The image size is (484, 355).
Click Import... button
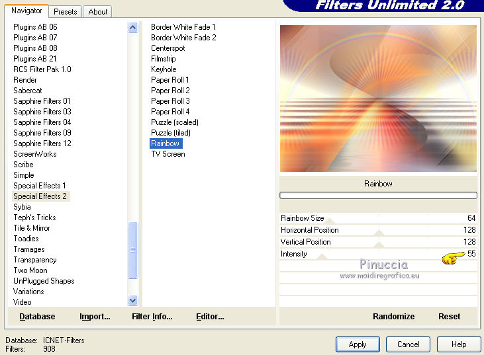pyautogui.click(x=95, y=317)
